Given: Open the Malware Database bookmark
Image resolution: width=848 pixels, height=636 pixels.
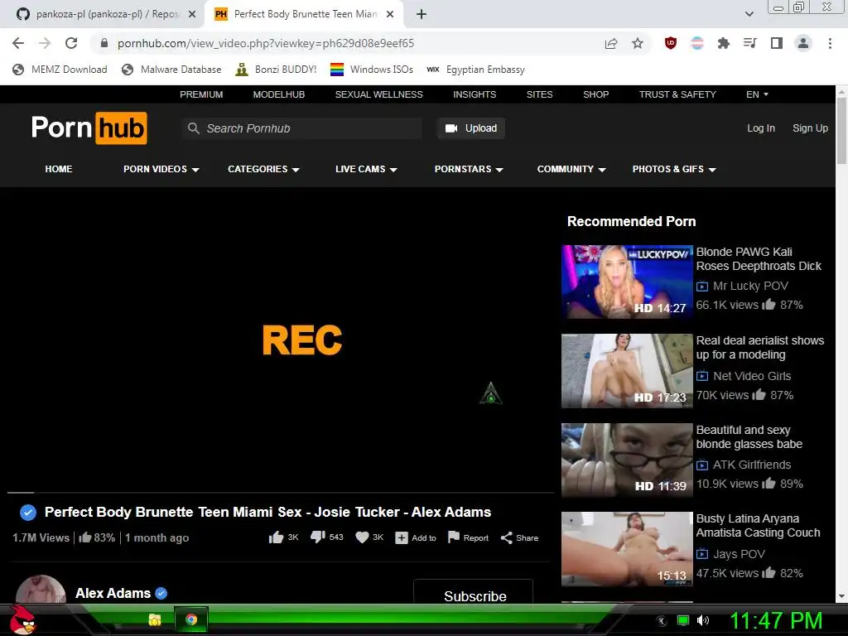Looking at the screenshot, I should click(x=171, y=70).
